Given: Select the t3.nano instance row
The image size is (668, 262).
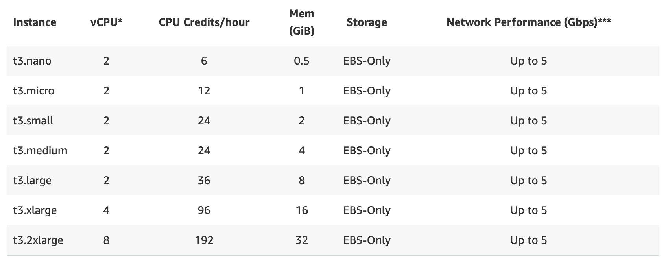Looking at the screenshot, I should (32, 61).
